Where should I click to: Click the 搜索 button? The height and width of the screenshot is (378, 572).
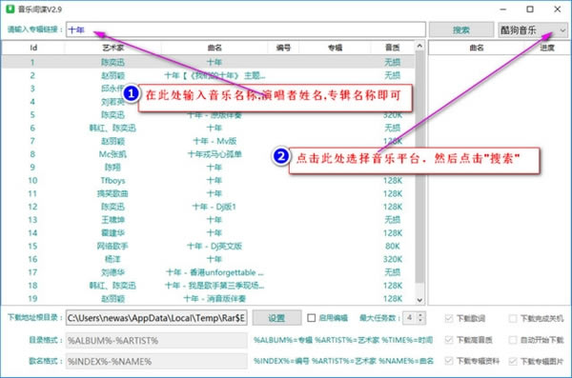click(461, 30)
